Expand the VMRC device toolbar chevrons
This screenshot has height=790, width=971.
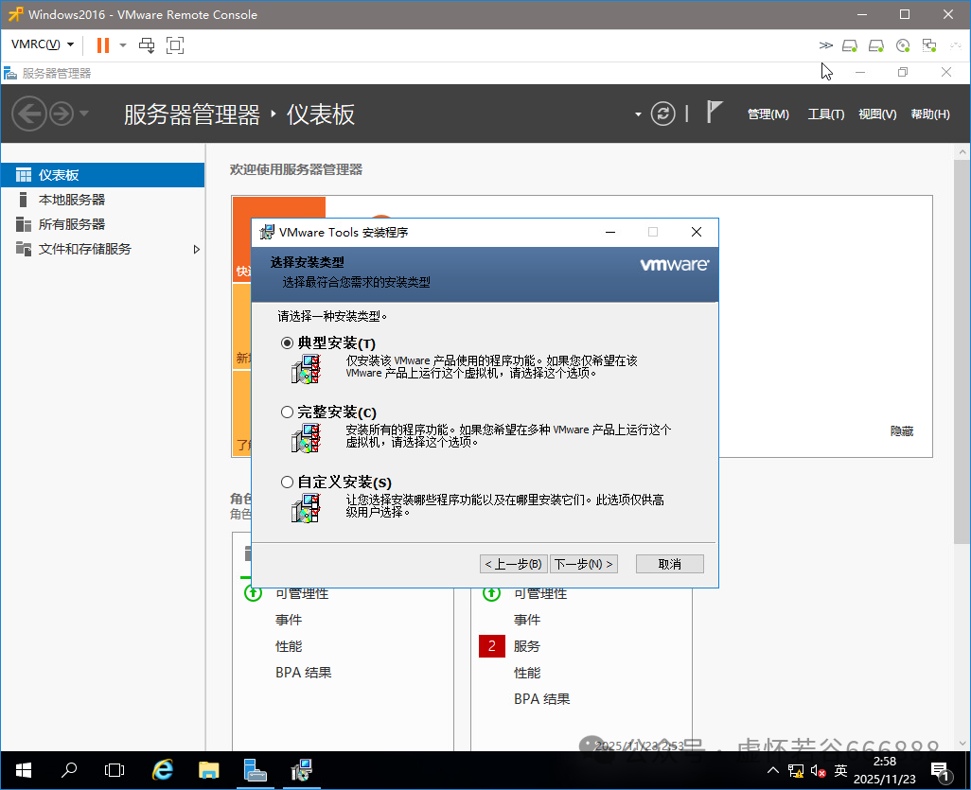pos(825,45)
